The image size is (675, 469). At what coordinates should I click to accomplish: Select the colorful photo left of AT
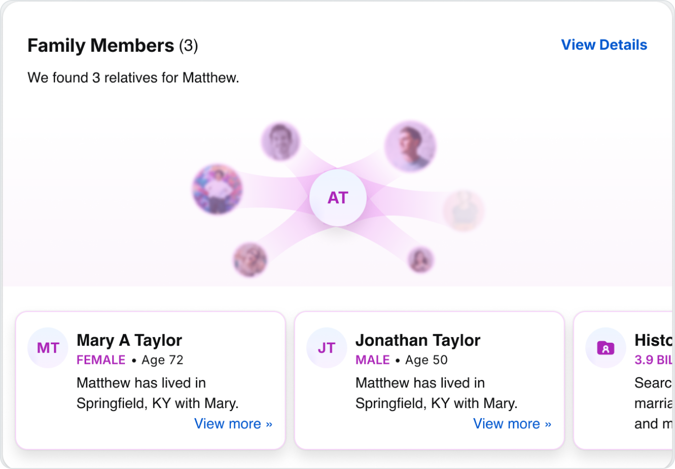[217, 189]
